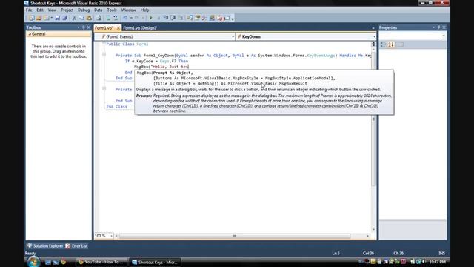Image resolution: width=474 pixels, height=267 pixels.
Task: Click the Windows Start orb
Action: 33,261
